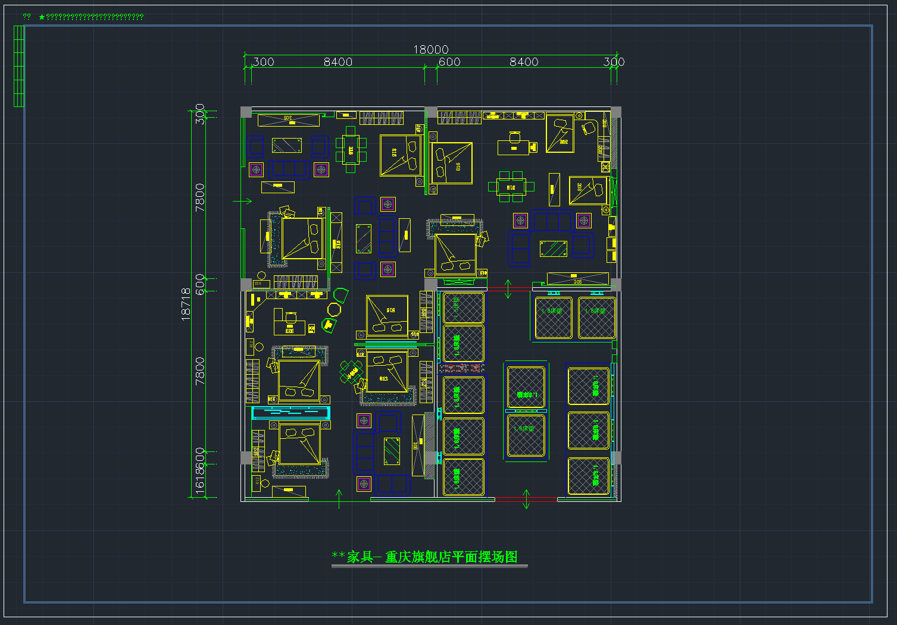This screenshot has height=625, width=897.
Task: Click the yellow octagonal stool symbol
Action: 334,310
